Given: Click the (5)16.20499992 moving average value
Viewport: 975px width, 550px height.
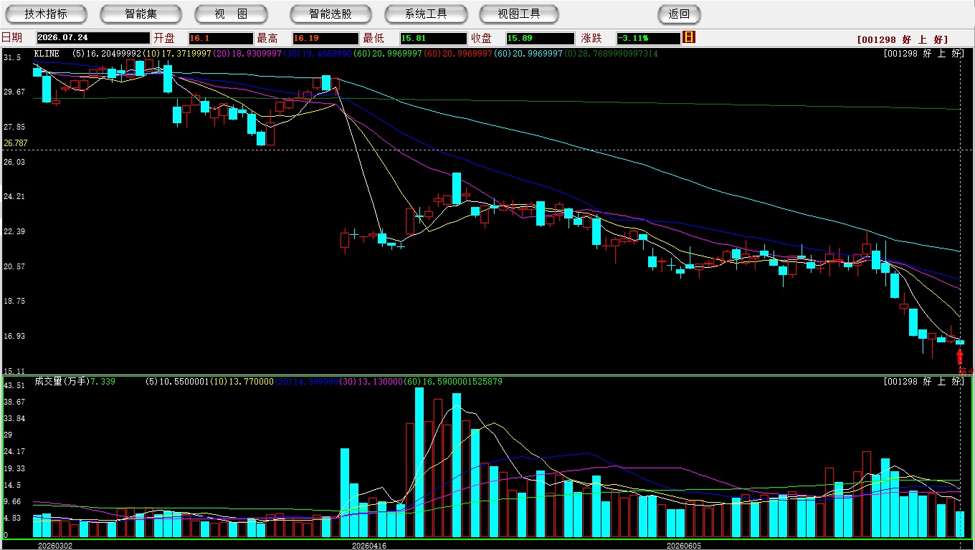Looking at the screenshot, I should pos(106,54).
